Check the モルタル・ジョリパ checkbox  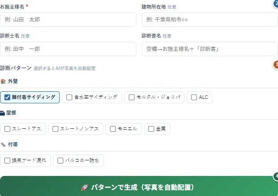(x=131, y=97)
